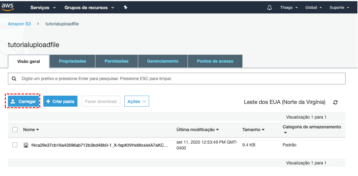Open the f4ca29e37cb16a file name link
The height and width of the screenshot is (176, 358).
99,145
